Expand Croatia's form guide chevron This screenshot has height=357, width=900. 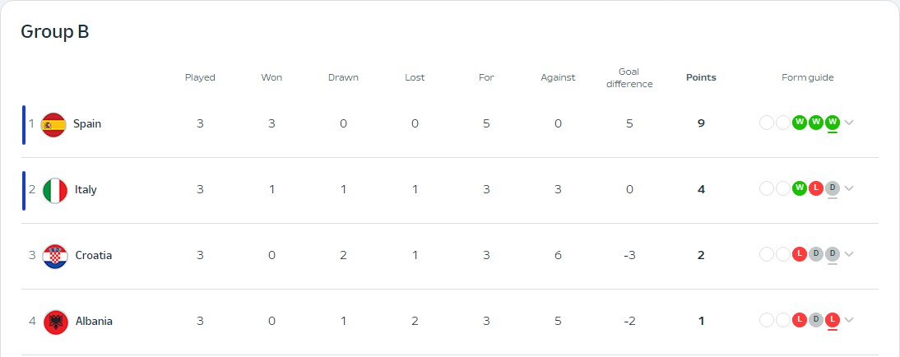[x=849, y=254]
